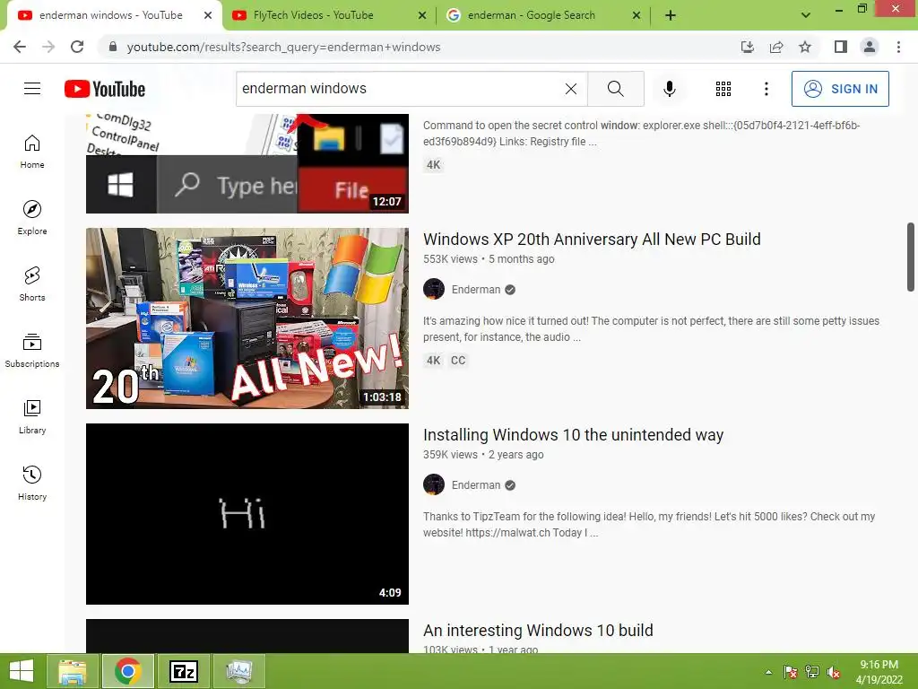The width and height of the screenshot is (918, 689).
Task: Open History in the YouTube sidebar
Action: pyautogui.click(x=32, y=483)
